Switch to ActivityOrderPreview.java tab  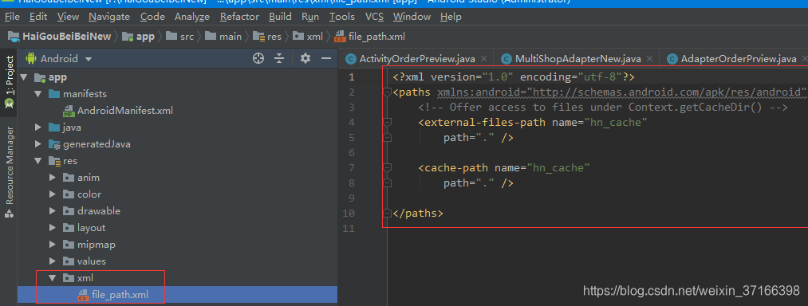pos(416,59)
